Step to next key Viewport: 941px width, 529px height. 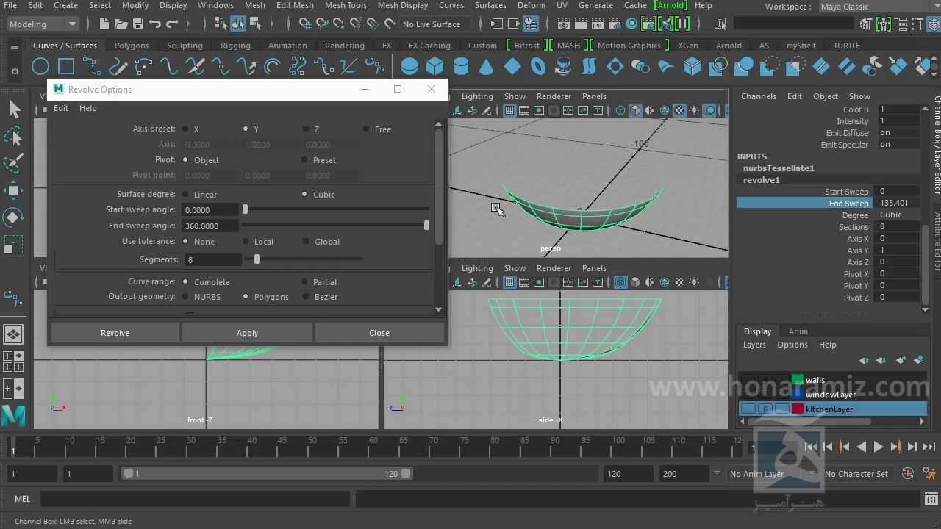[895, 447]
